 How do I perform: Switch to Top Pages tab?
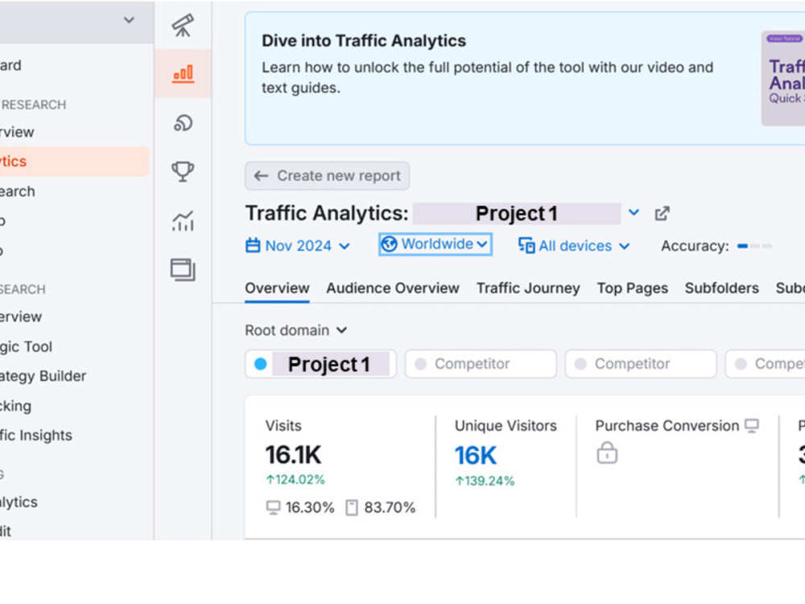pos(633,288)
